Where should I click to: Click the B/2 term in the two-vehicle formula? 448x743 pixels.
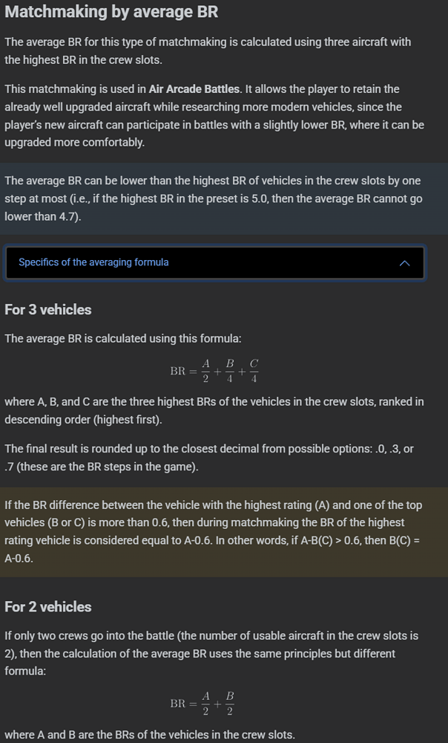point(229,703)
